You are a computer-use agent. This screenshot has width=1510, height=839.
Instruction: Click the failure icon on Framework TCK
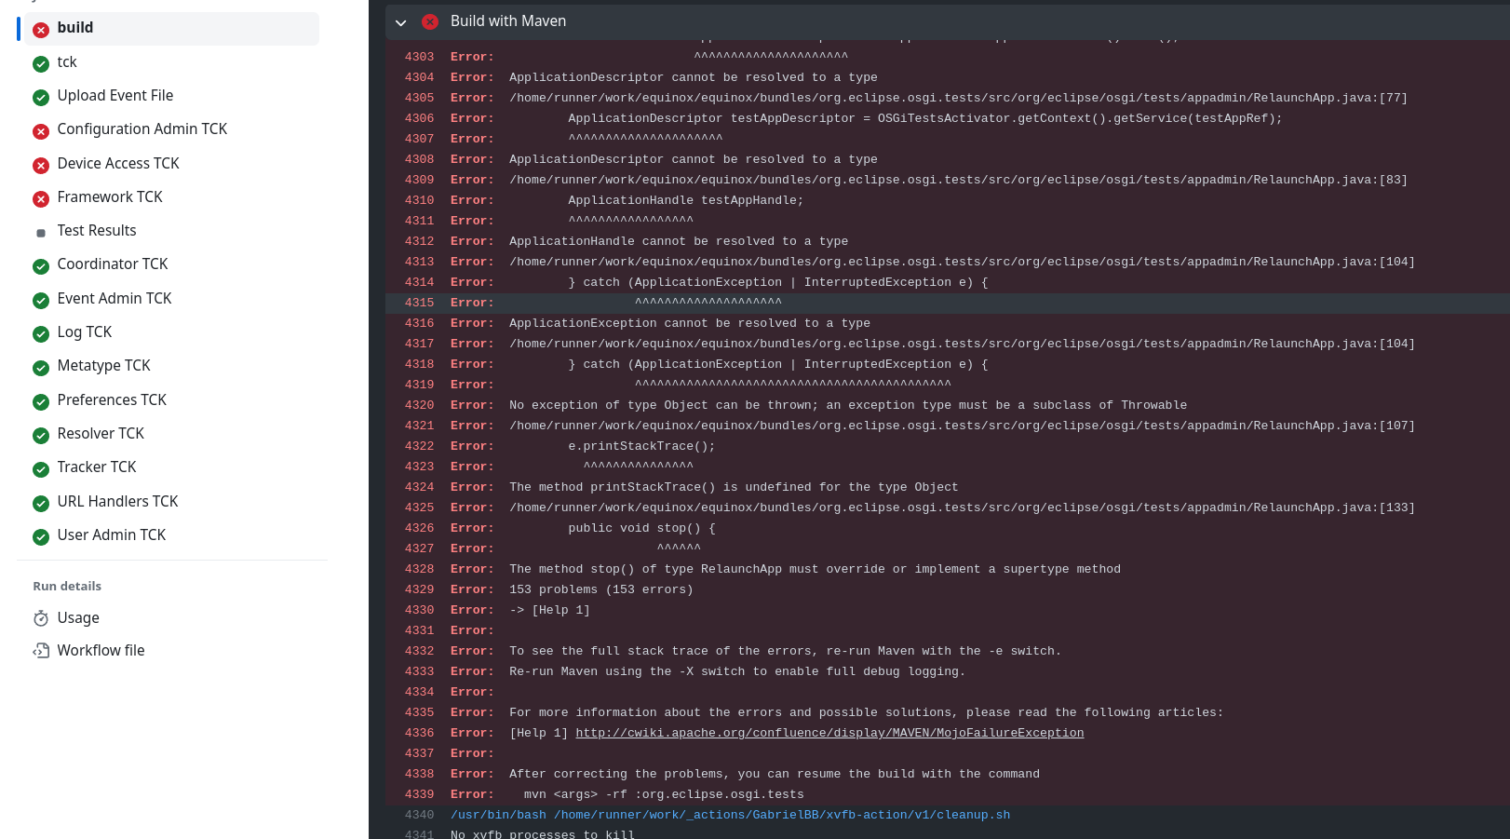[40, 198]
